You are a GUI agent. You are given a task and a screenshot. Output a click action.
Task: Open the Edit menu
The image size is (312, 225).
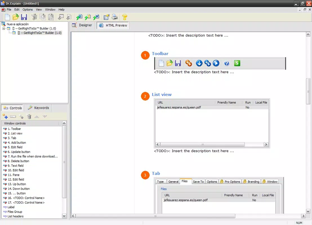pyautogui.click(x=17, y=10)
